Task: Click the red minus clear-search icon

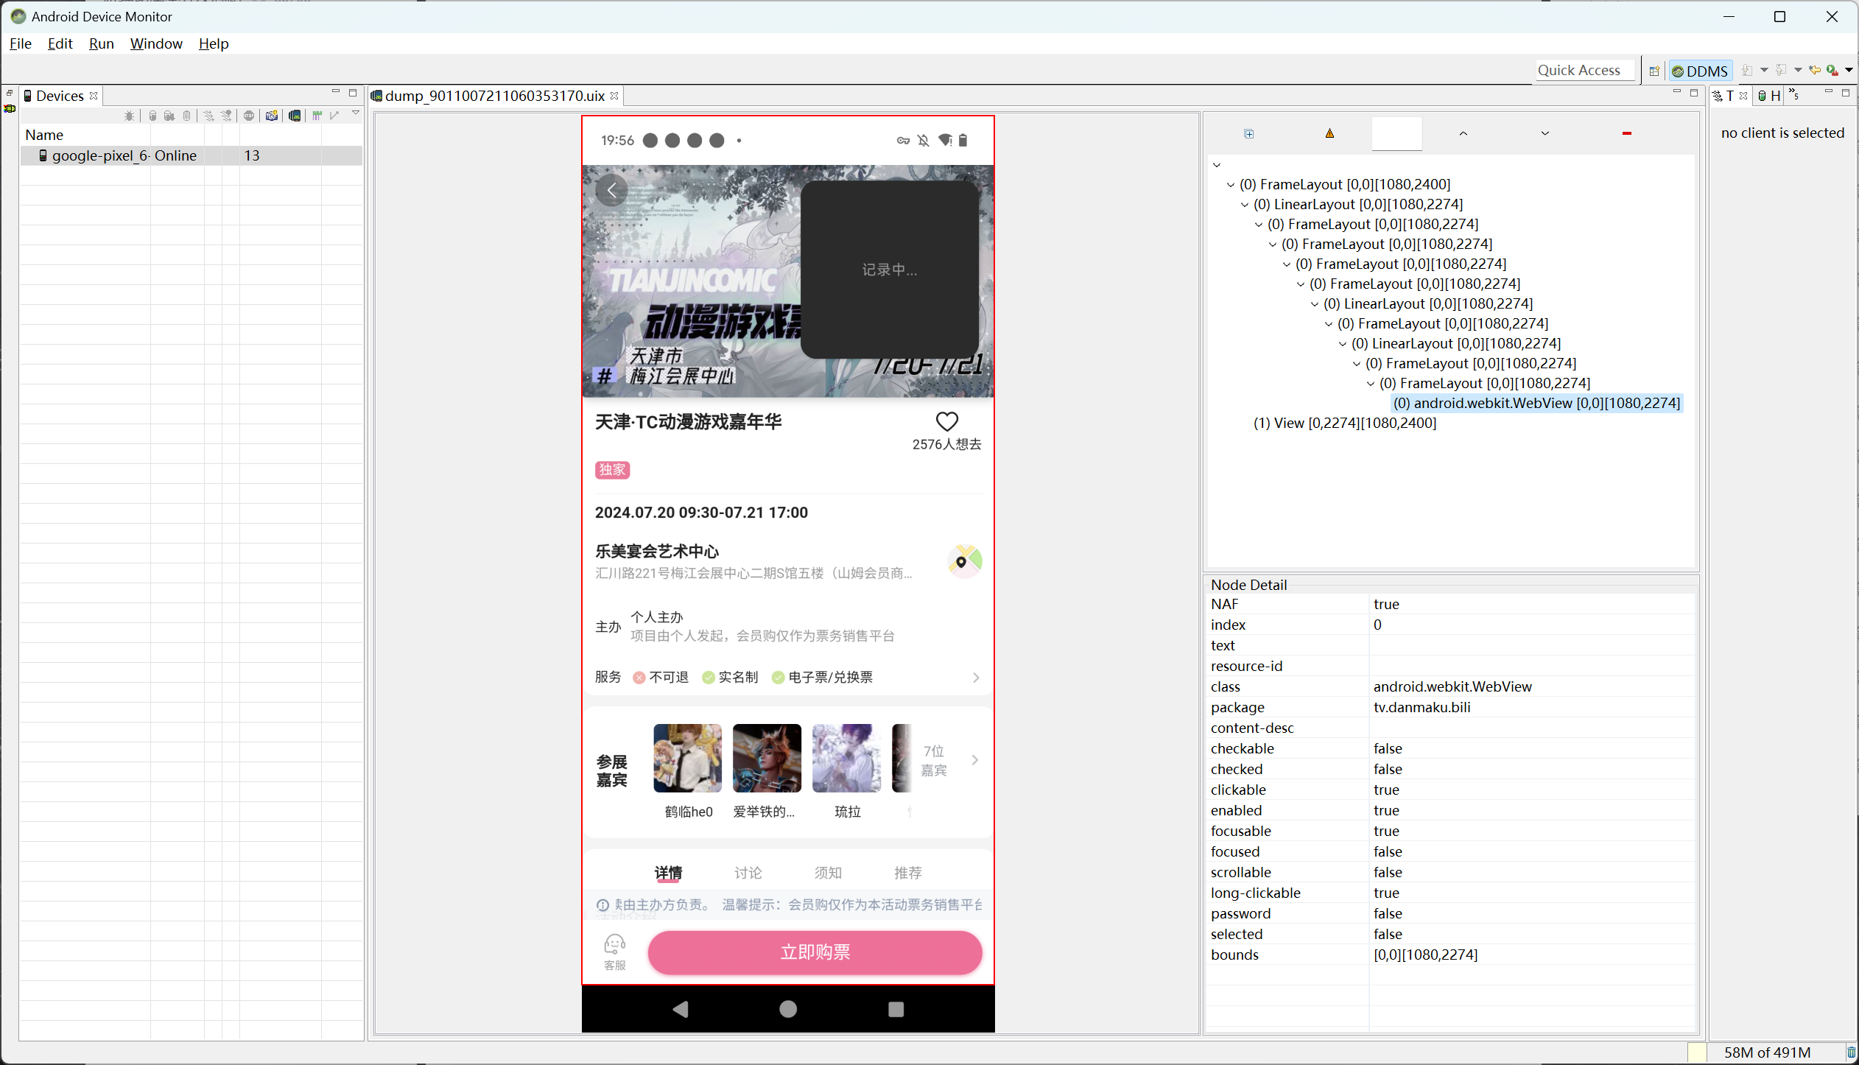Action: (x=1626, y=133)
